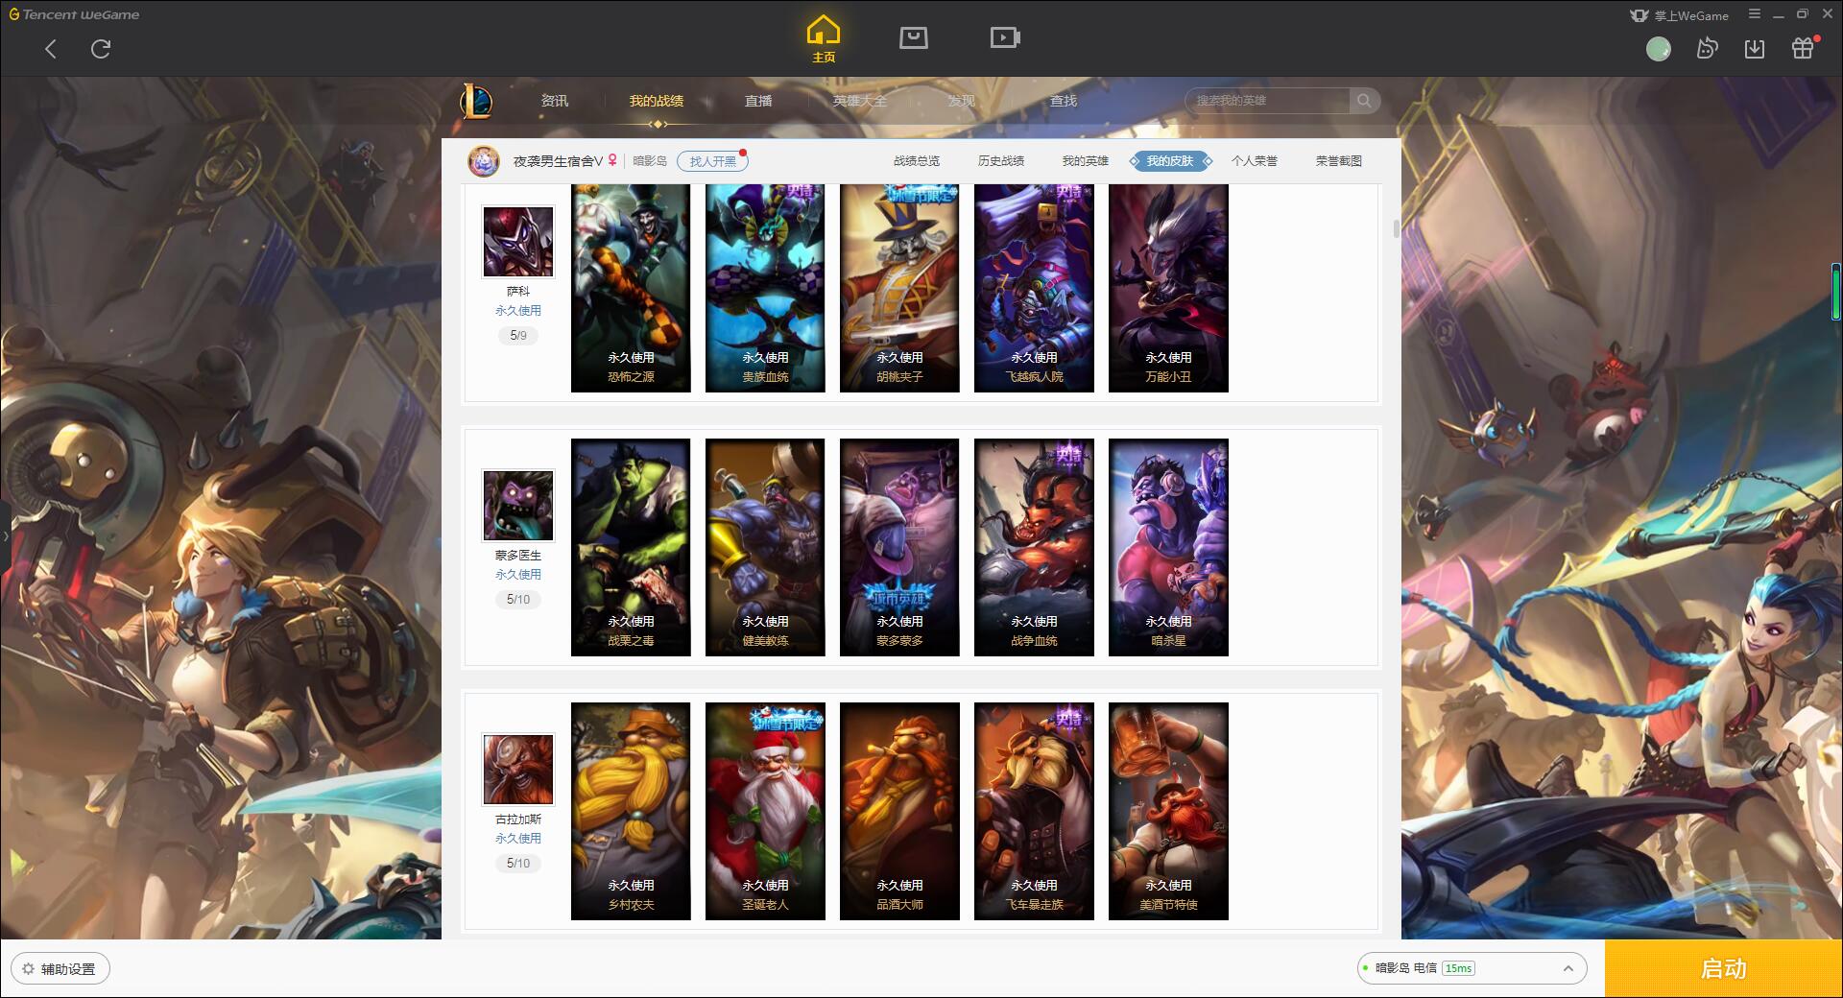
Task: Switch to 历史战绩 sub-tab
Action: click(x=1001, y=161)
